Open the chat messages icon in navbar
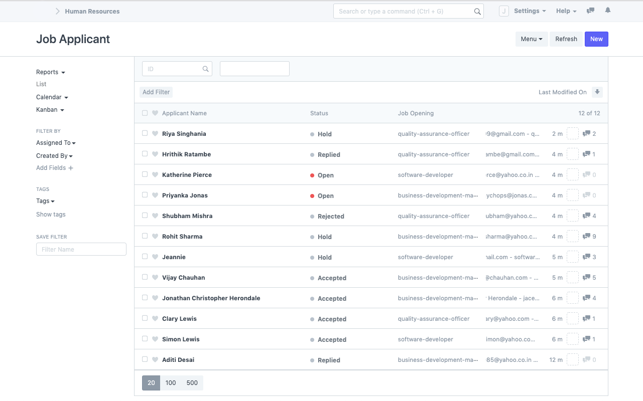Image resolution: width=643 pixels, height=401 pixels. pyautogui.click(x=591, y=11)
